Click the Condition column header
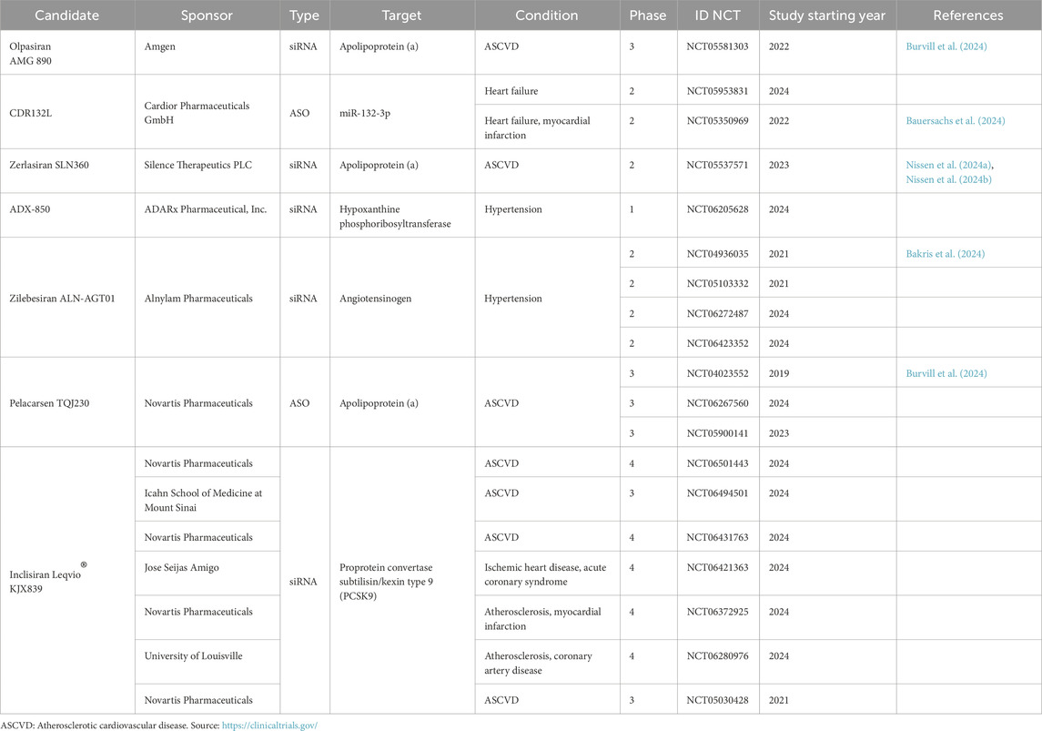The height and width of the screenshot is (731, 1042). click(x=547, y=15)
